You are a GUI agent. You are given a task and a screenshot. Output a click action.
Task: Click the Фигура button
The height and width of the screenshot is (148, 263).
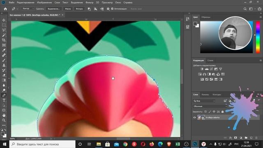(x=79, y=9)
